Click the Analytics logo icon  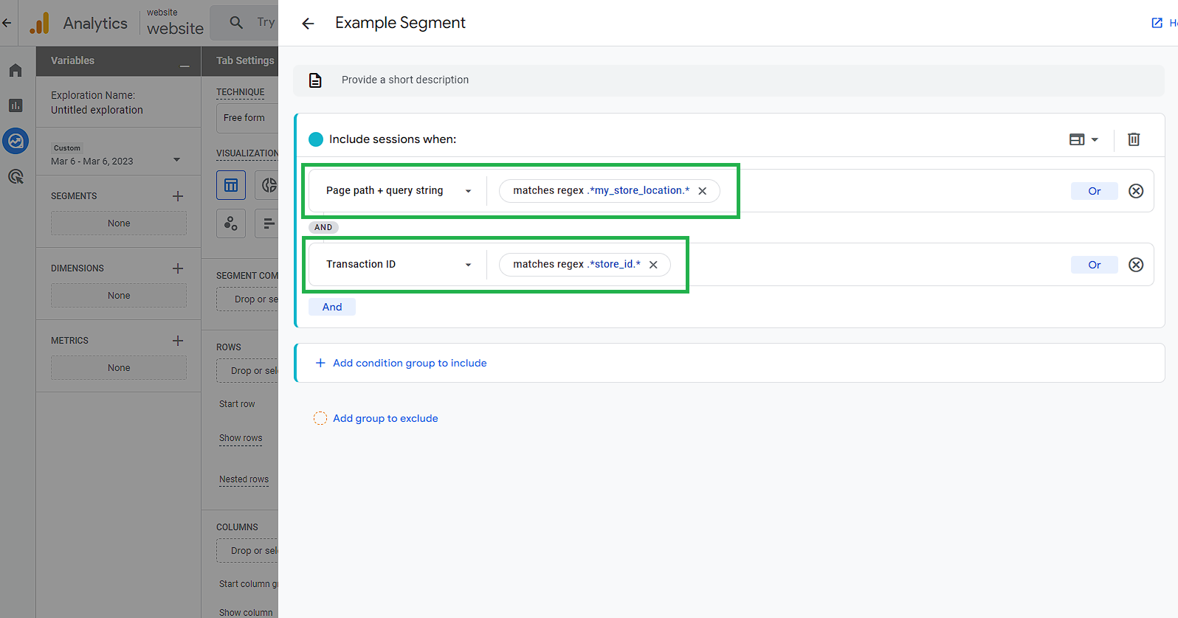pos(40,23)
